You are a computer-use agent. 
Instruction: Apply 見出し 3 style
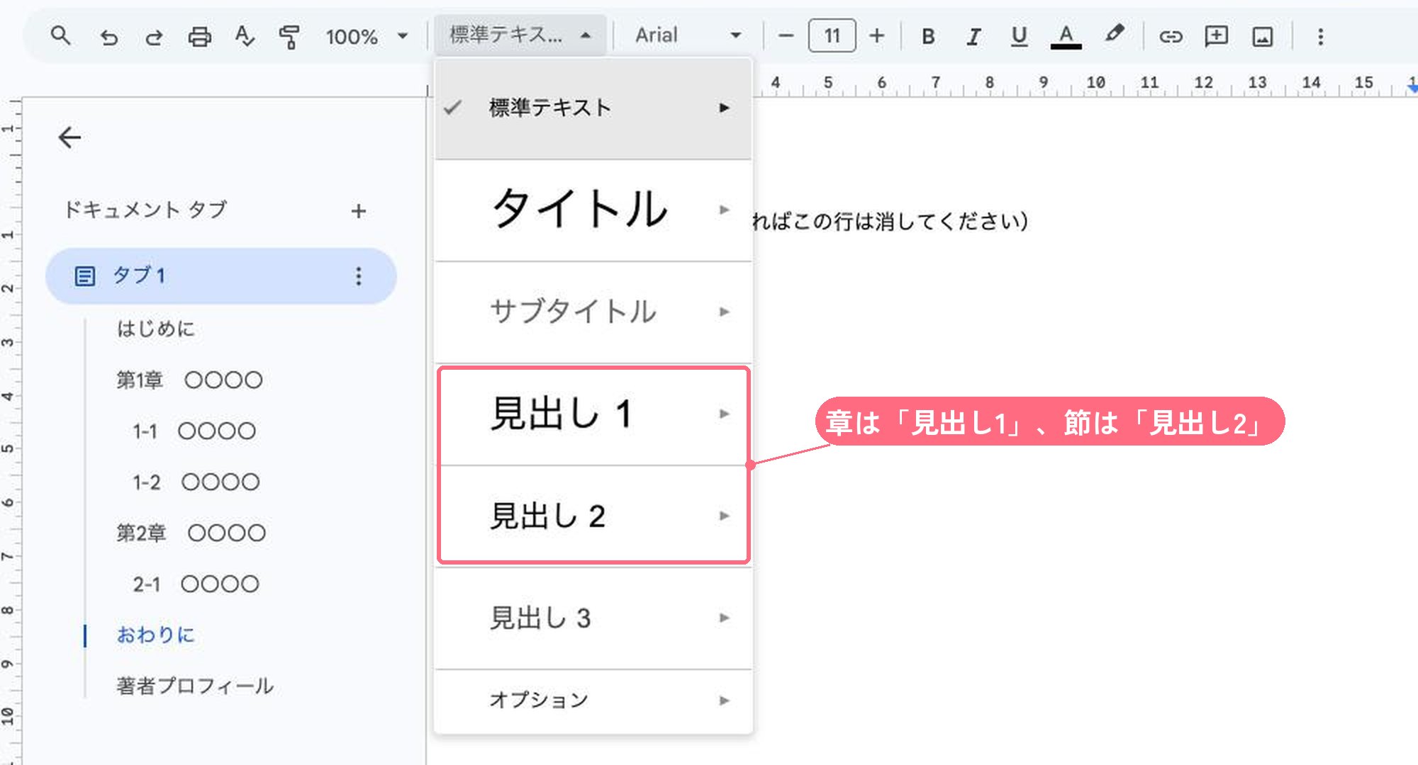593,618
